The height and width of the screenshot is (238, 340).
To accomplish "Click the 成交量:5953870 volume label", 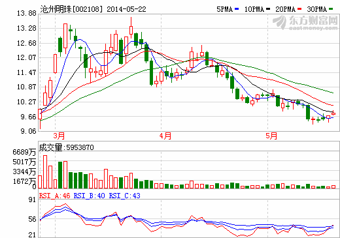I will click(66, 147).
